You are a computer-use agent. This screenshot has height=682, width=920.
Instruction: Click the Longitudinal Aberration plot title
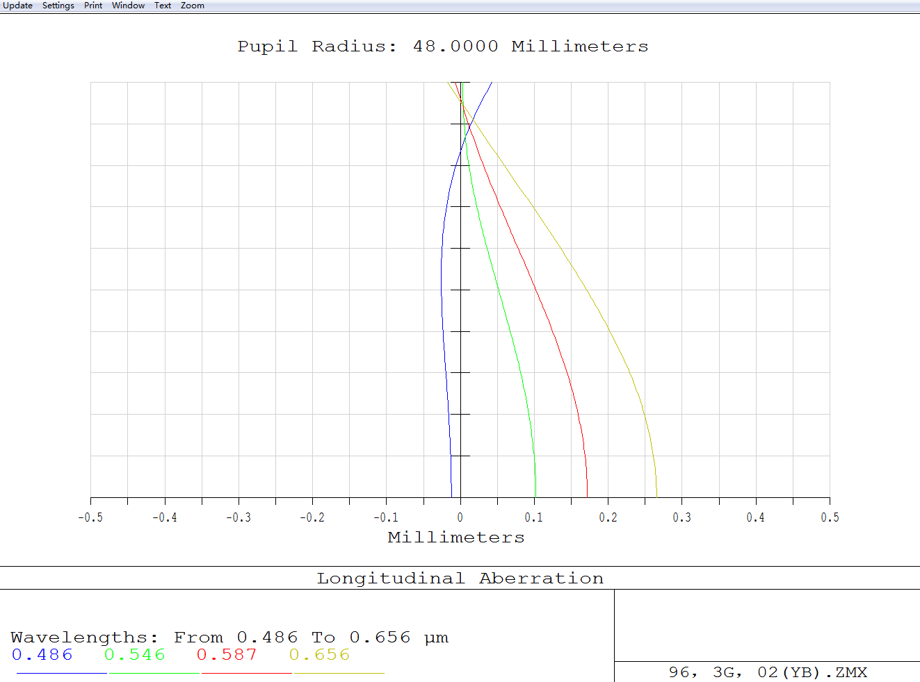[x=460, y=579]
